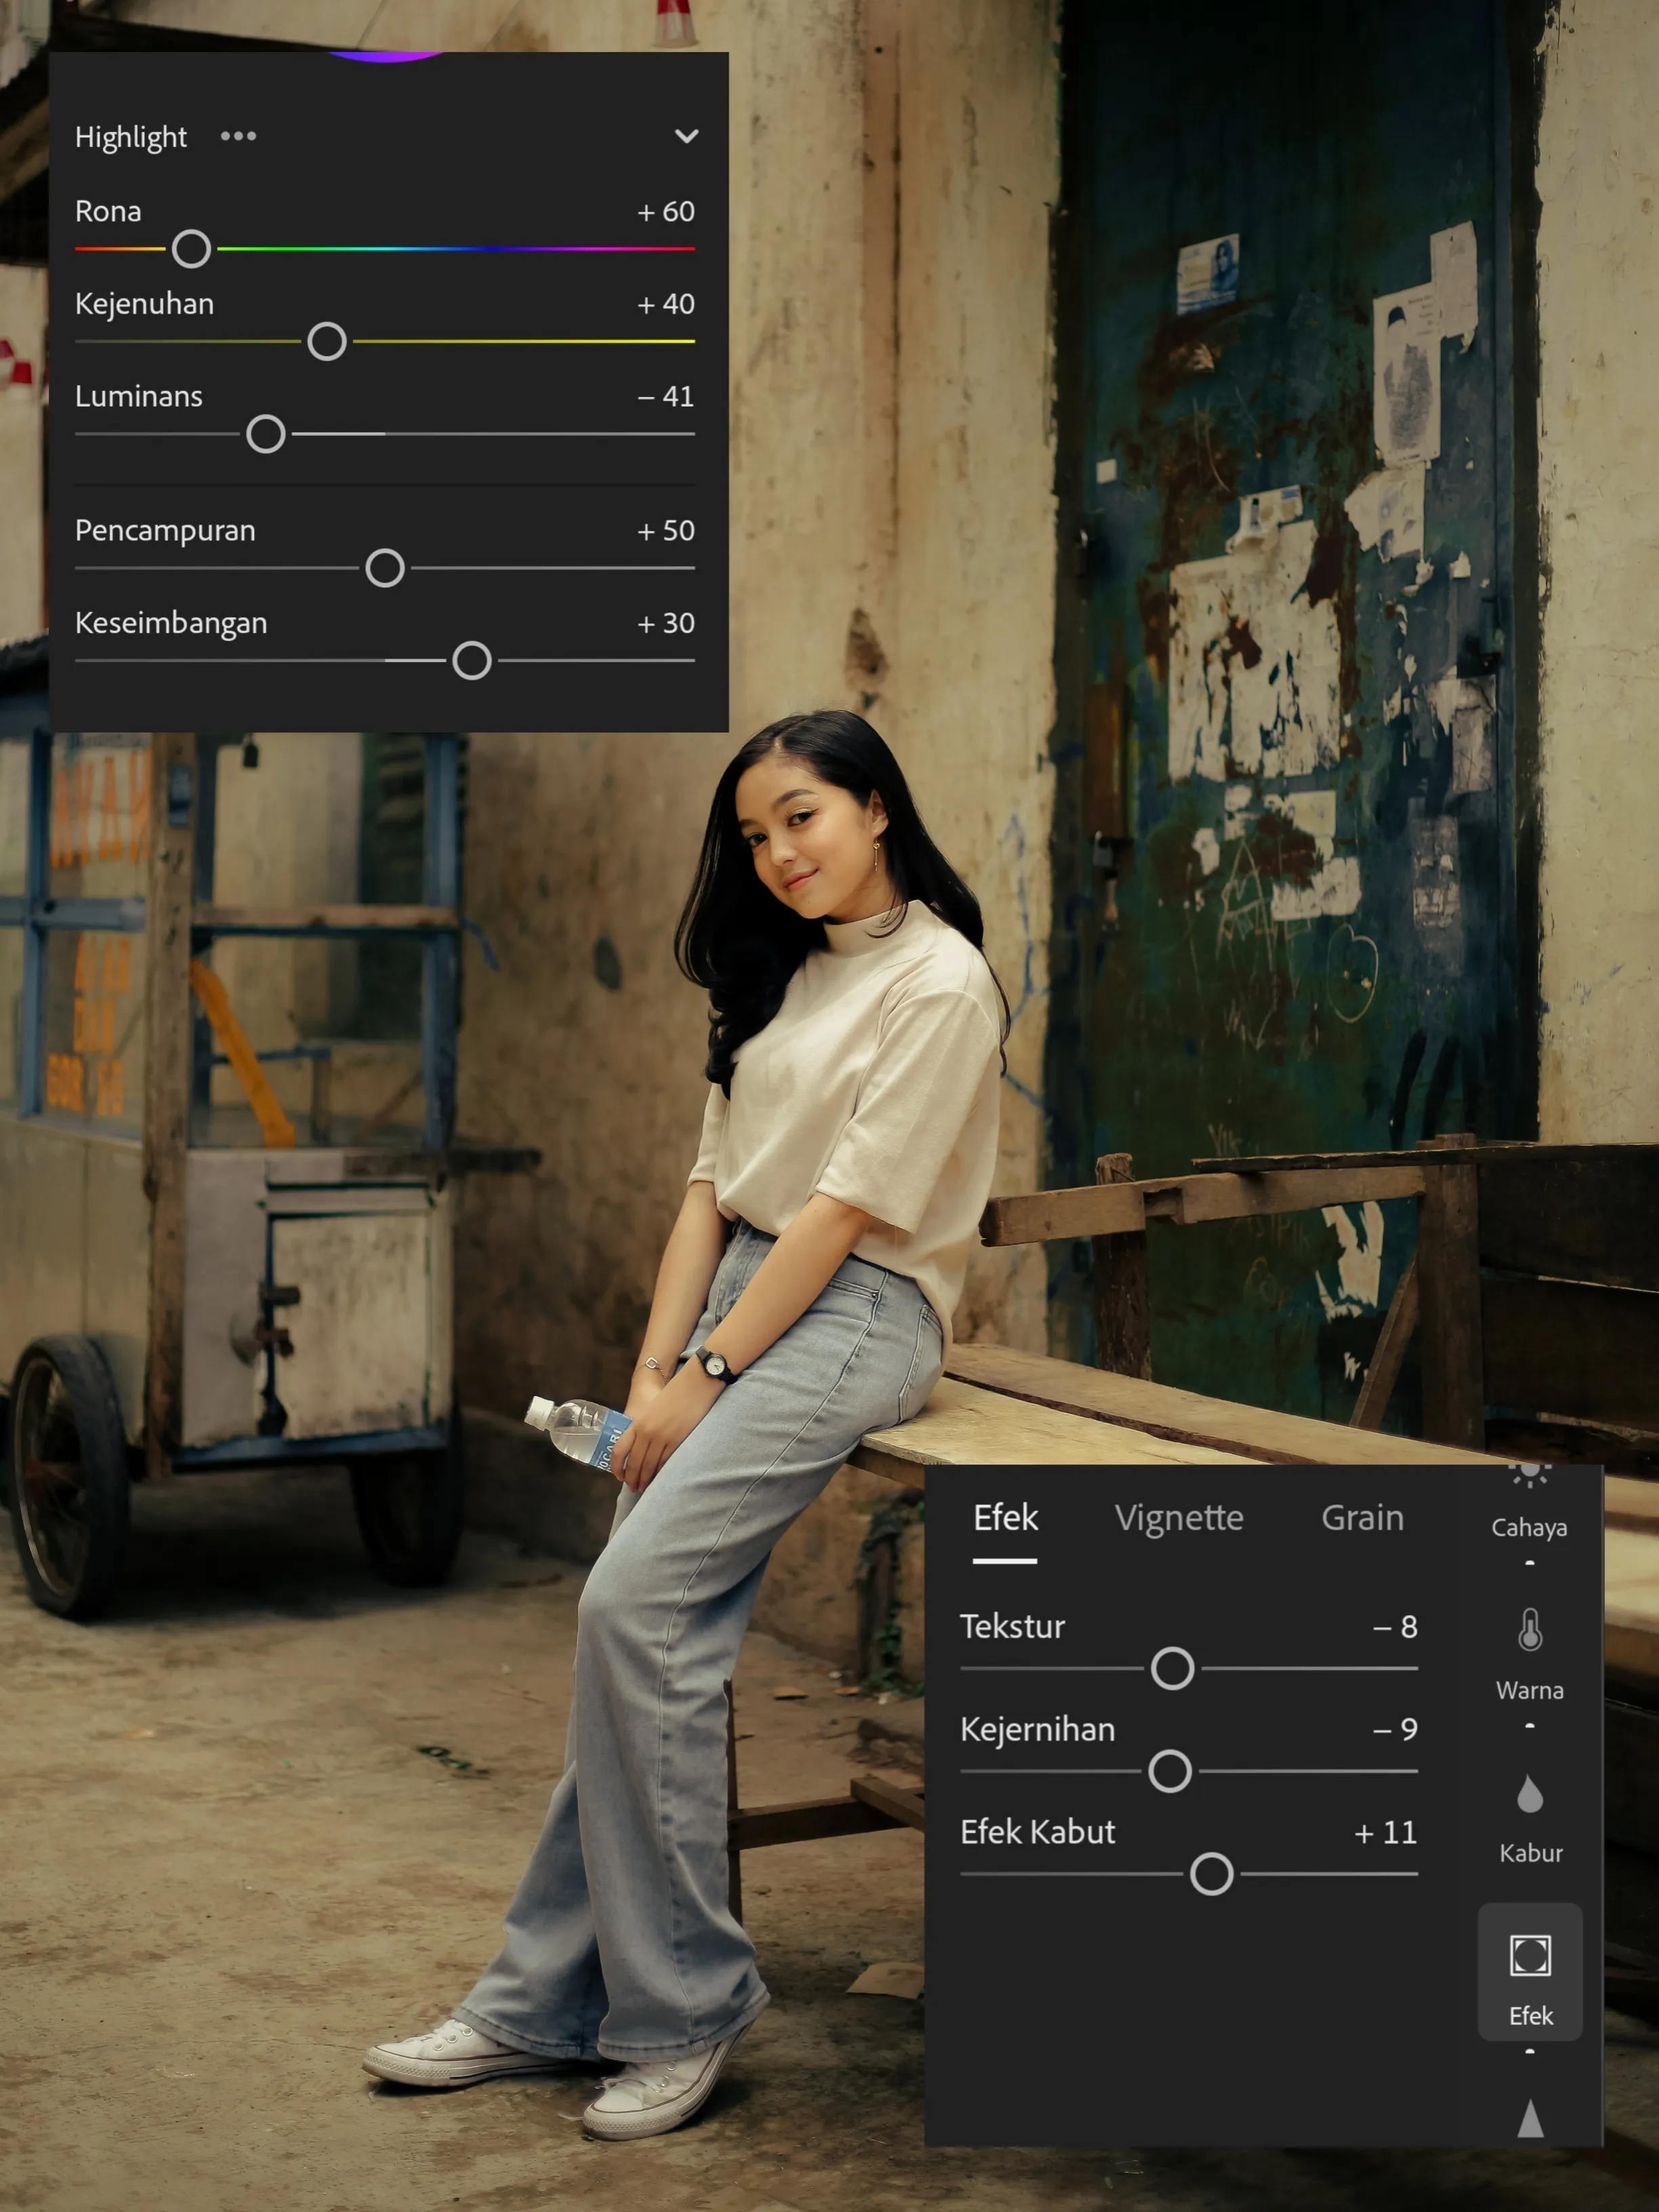Click the Luminans slider handle
This screenshot has width=1659, height=2212.
(265, 434)
